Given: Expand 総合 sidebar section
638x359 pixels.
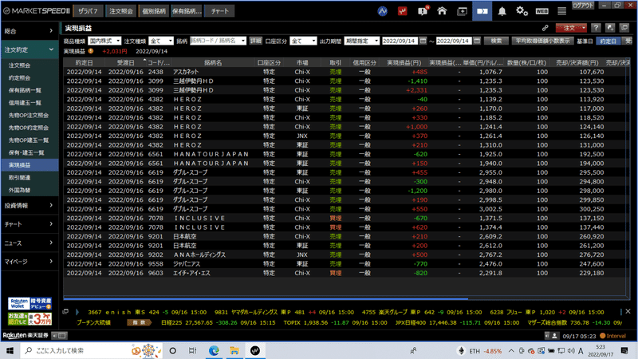Looking at the screenshot, I should (x=29, y=31).
